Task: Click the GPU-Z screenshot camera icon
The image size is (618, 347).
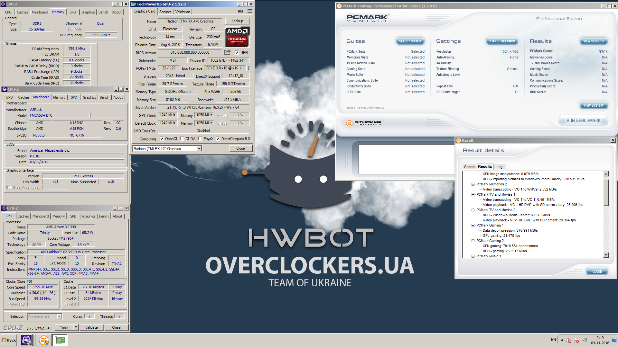Action: tap(240, 11)
